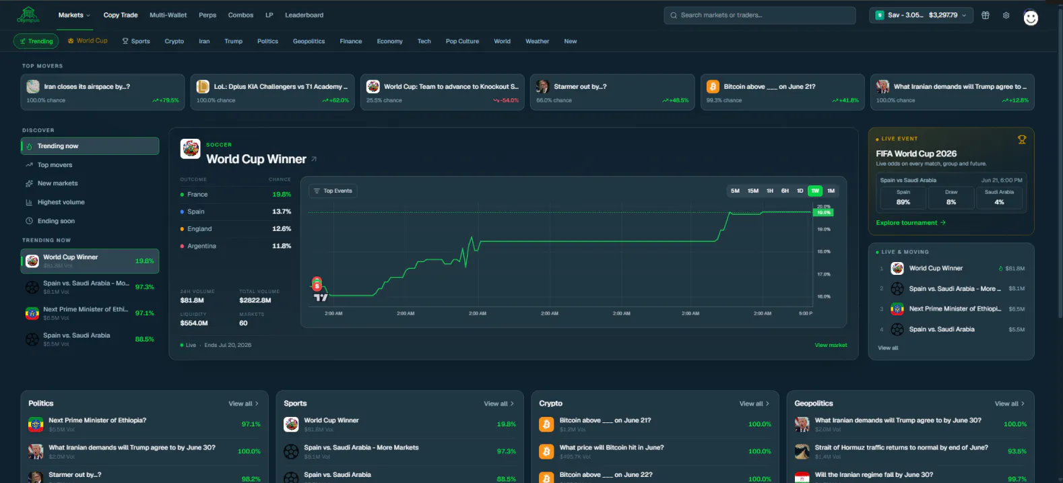Switch to the Geopolitics category tab

309,41
